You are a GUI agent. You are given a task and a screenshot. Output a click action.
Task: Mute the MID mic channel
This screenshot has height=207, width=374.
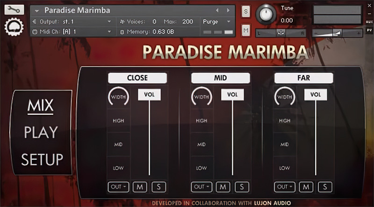(x=223, y=187)
